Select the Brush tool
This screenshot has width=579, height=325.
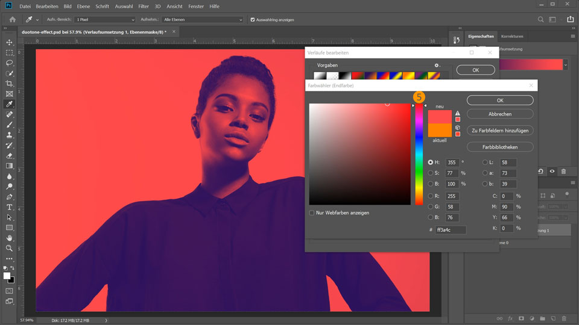point(10,125)
